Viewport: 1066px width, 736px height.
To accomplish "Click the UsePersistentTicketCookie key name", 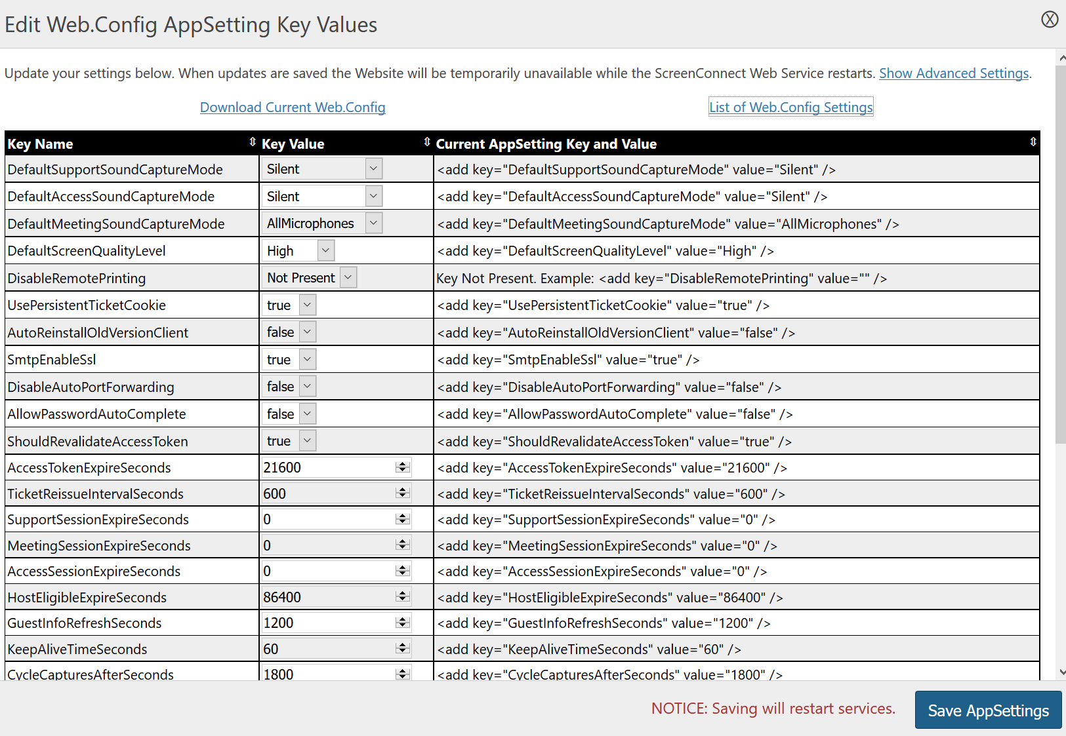I will point(87,305).
